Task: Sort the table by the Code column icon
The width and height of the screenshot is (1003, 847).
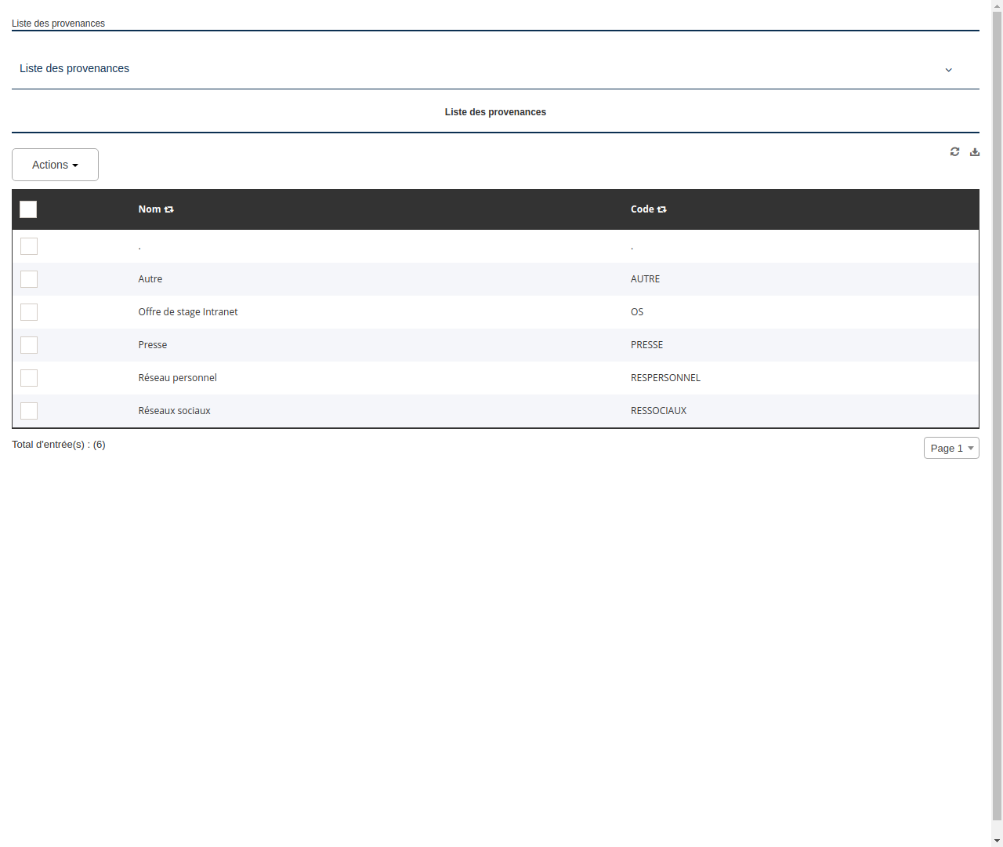Action: point(661,209)
